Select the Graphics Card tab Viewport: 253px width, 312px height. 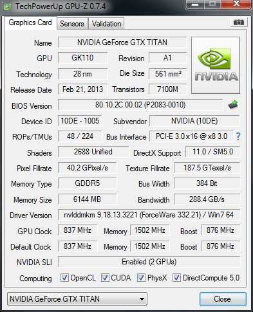coord(30,23)
